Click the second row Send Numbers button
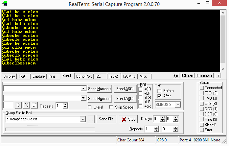The width and height of the screenshot is (229, 146). pos(100,99)
